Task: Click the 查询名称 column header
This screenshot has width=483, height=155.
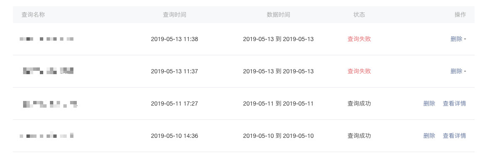Action: click(33, 15)
